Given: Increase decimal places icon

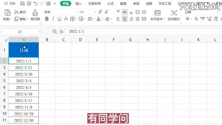Looking at the screenshot, I should click(209, 19).
